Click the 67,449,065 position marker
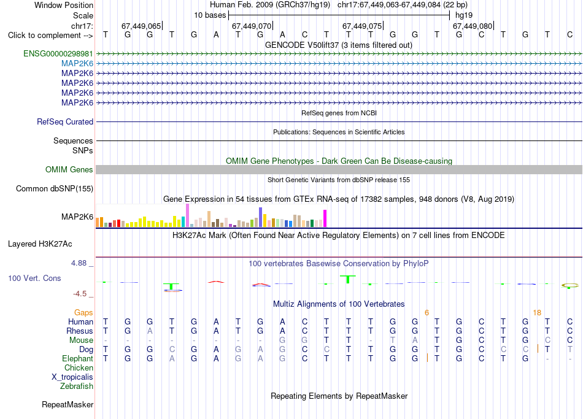 142,26
